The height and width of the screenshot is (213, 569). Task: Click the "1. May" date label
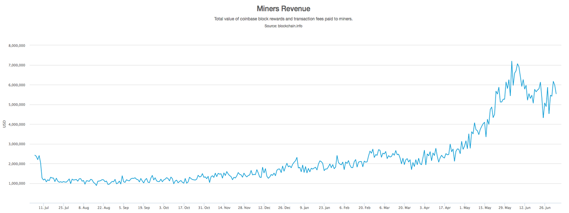coord(465,207)
